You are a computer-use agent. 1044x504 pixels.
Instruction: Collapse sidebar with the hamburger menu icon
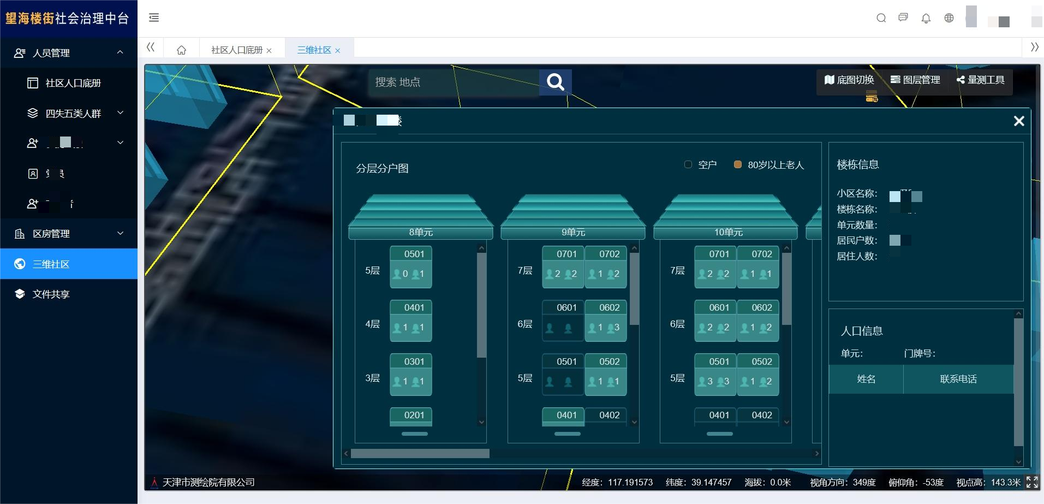154,18
